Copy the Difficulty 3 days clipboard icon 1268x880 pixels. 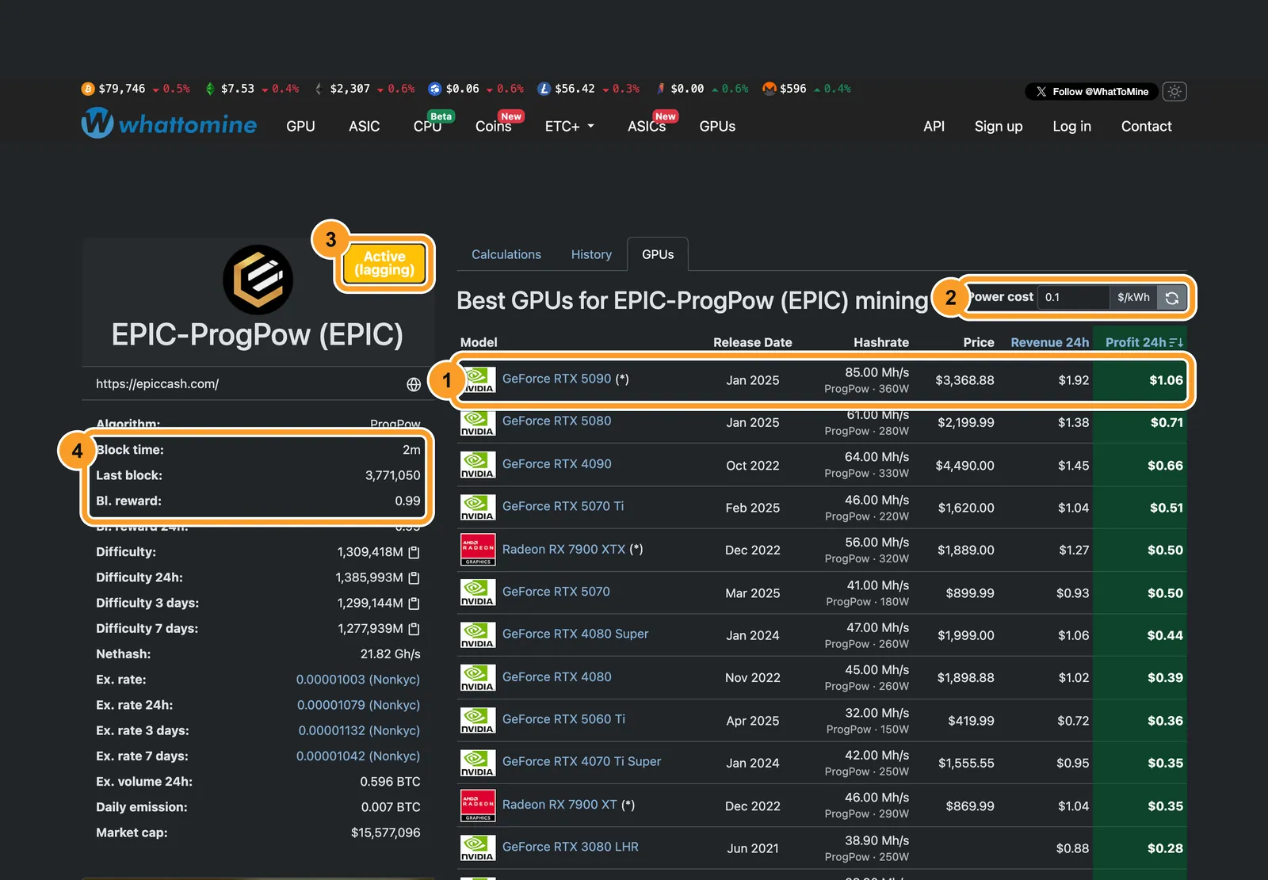pyautogui.click(x=414, y=604)
